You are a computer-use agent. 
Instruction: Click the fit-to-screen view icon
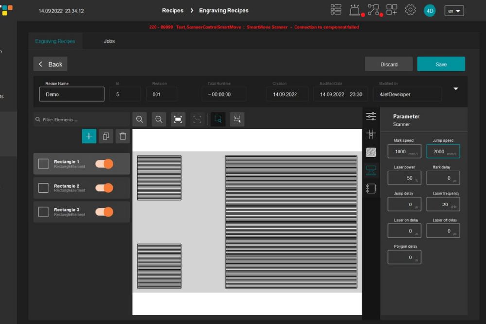pos(178,119)
